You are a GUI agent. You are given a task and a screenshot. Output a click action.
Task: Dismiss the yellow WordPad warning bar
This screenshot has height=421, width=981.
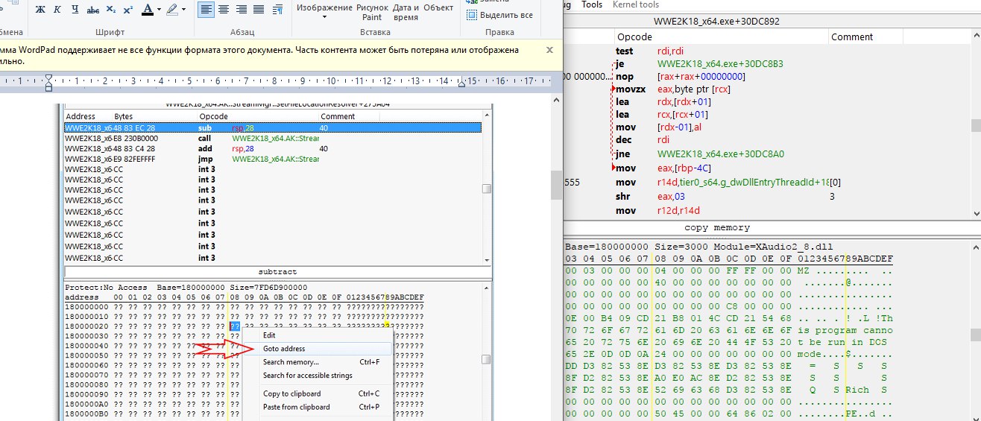(x=549, y=50)
